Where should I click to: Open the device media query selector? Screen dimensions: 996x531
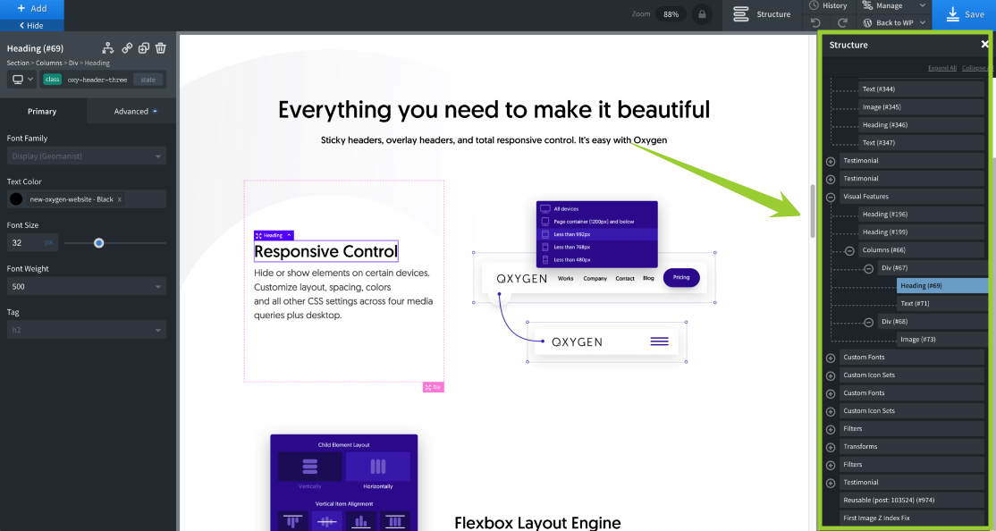pyautogui.click(x=23, y=80)
